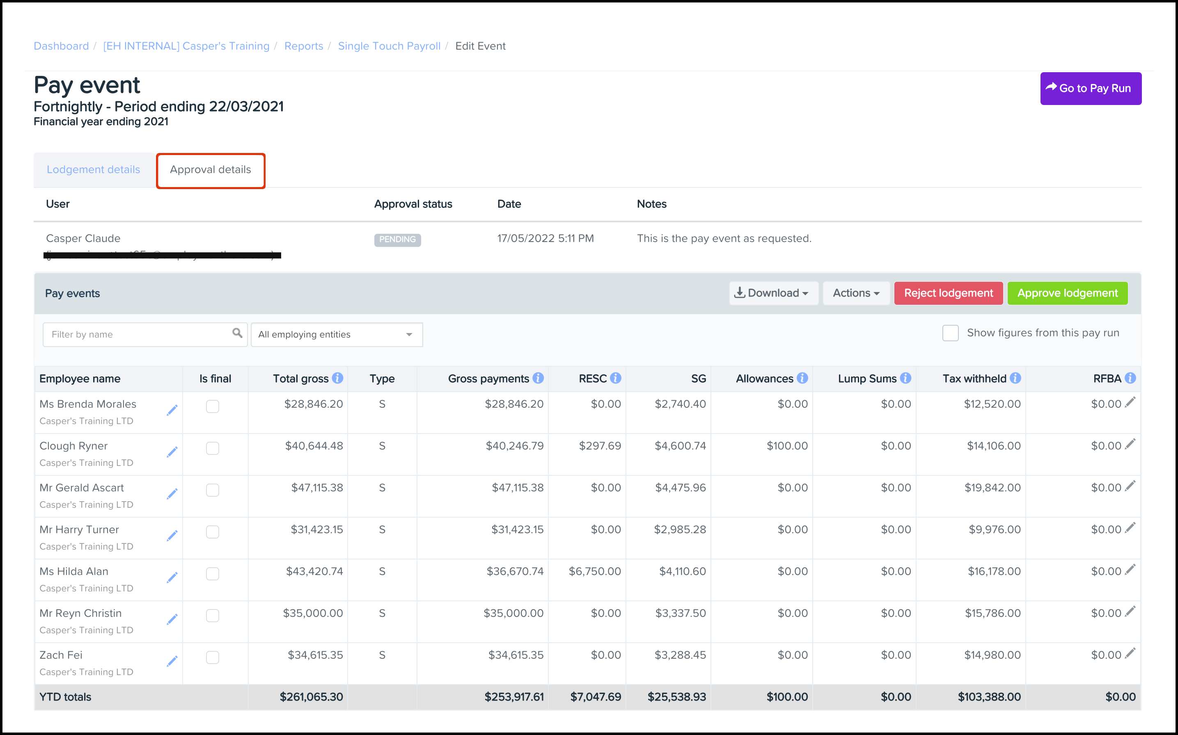Switch to Lodgement details tab
This screenshot has width=1178, height=735.
tap(94, 170)
